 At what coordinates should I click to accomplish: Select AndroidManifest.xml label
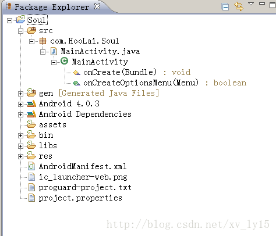(83, 167)
